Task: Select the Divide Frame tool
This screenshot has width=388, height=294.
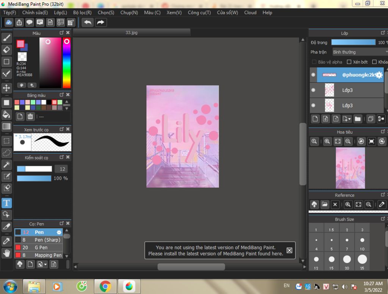Action: click(7, 226)
